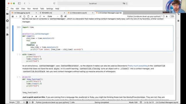Click the kernel status circle indicator
Image resolution: width=186 pixels, height=104 pixels.
tap(164, 16)
